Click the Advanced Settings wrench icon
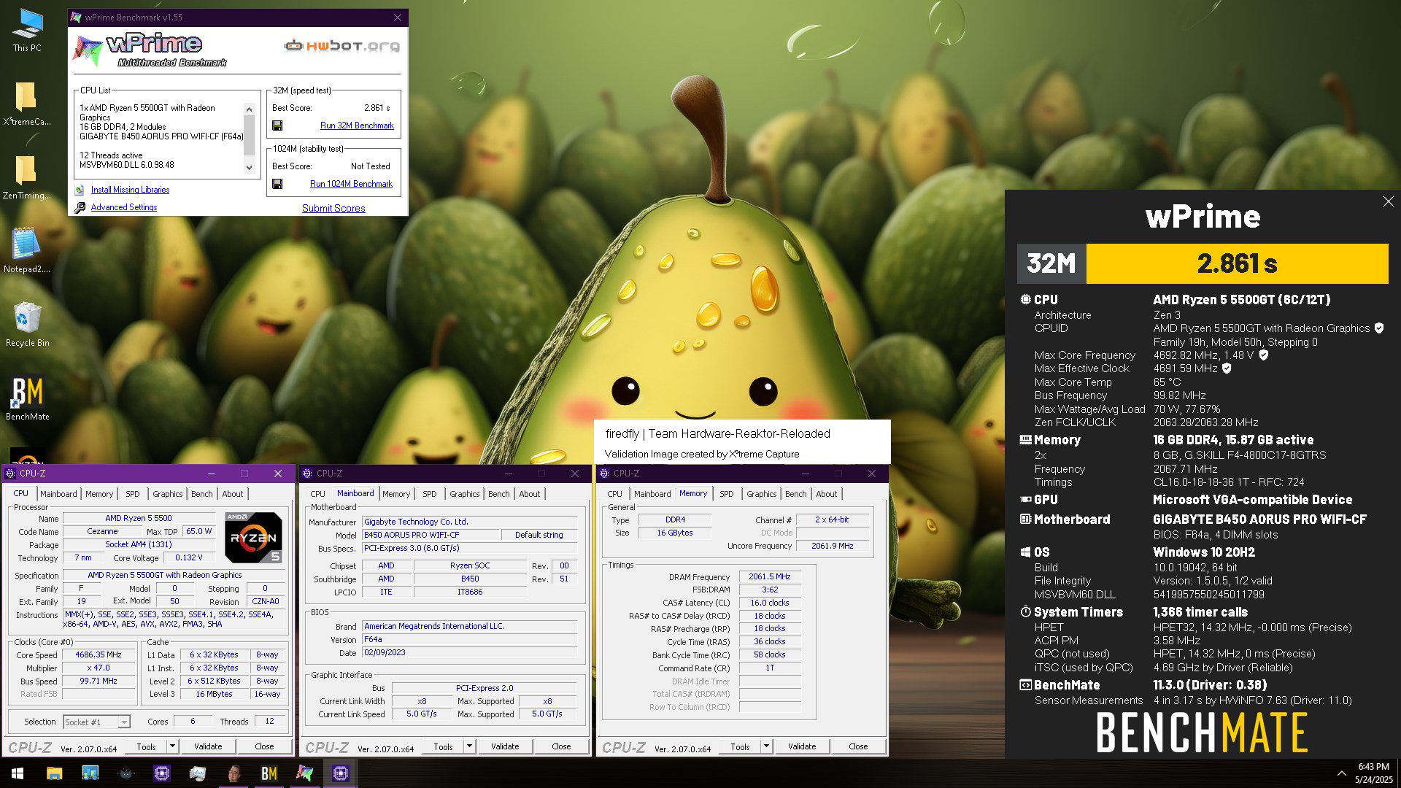Viewport: 1401px width, 788px height. [80, 207]
